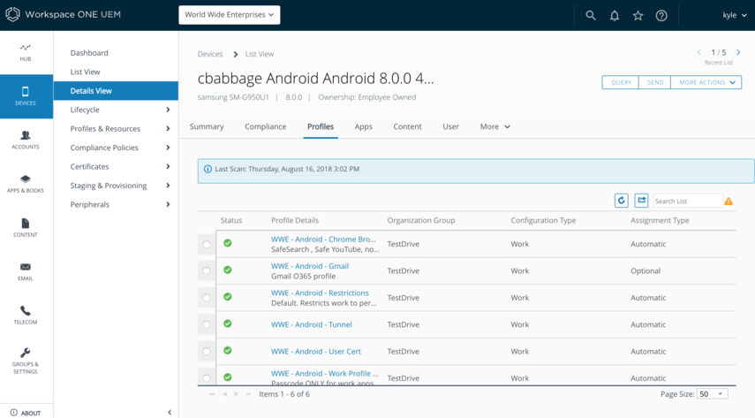The width and height of the screenshot is (755, 418).
Task: Open the help question mark icon
Action: [x=661, y=15]
